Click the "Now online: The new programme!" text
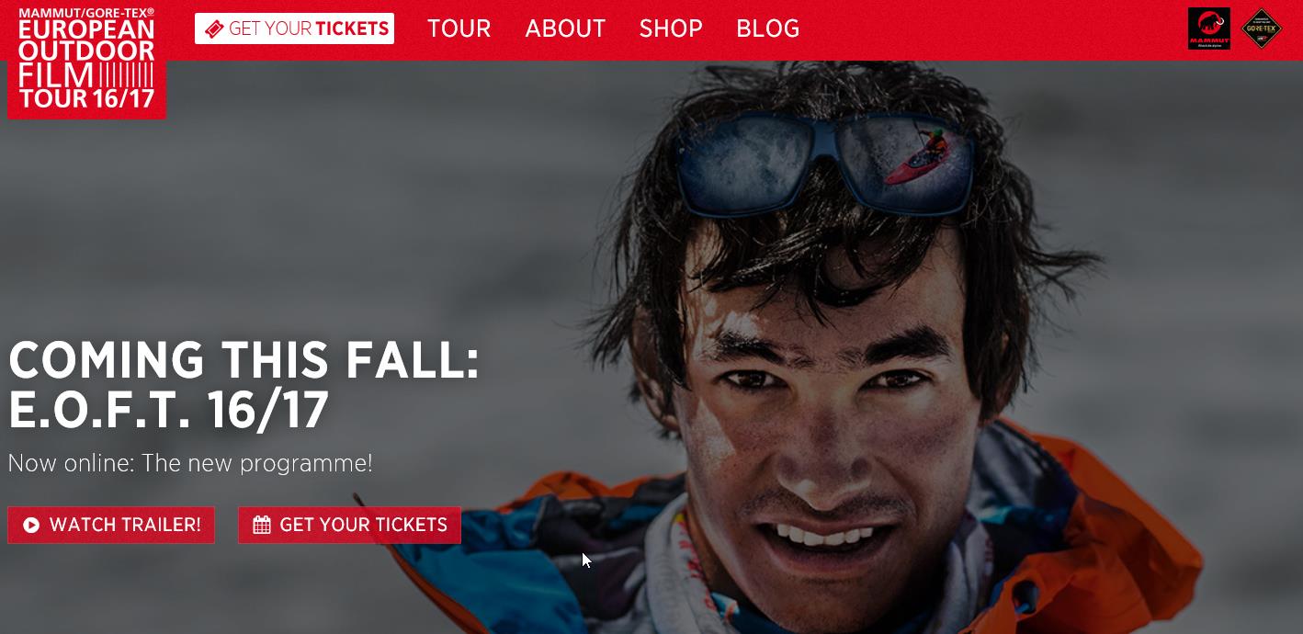The height and width of the screenshot is (634, 1303). [190, 463]
